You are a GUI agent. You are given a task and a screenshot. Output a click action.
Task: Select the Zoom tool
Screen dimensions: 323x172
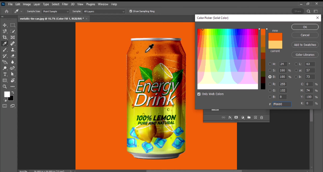point(5,86)
